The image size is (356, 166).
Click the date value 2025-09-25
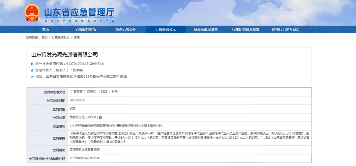77,100
